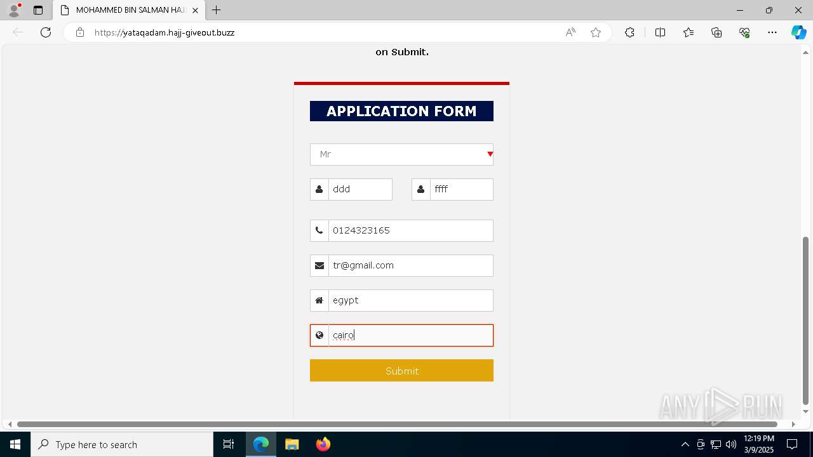Open the Favorites list icon
Viewport: 813px width, 457px height.
[x=689, y=32]
